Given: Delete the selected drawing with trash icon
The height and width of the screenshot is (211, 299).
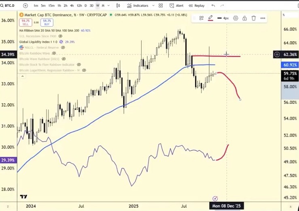Looking at the screenshot, I should tap(254, 18).
